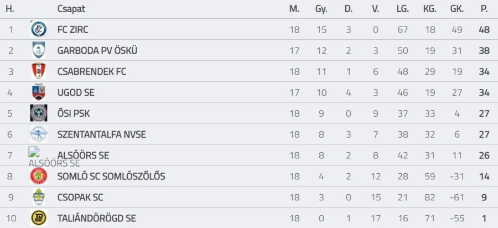Click the Csabrendek FC club logo
The width and height of the screenshot is (498, 228).
tap(38, 71)
